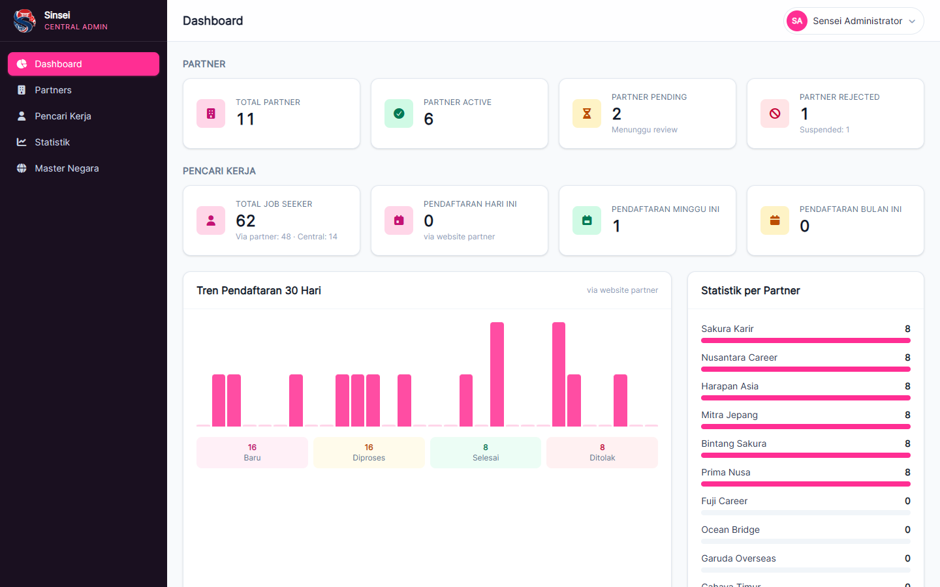The height and width of the screenshot is (587, 940).
Task: Click the Harapan Asia row label
Action: pos(730,386)
